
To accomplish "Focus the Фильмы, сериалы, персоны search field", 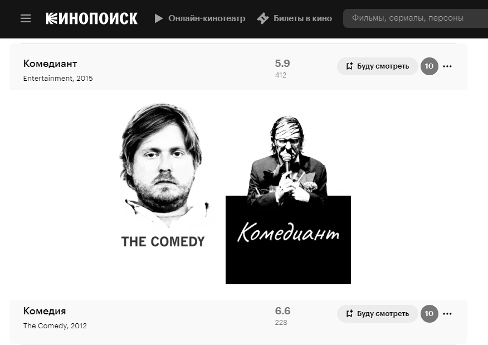I will (x=416, y=18).
